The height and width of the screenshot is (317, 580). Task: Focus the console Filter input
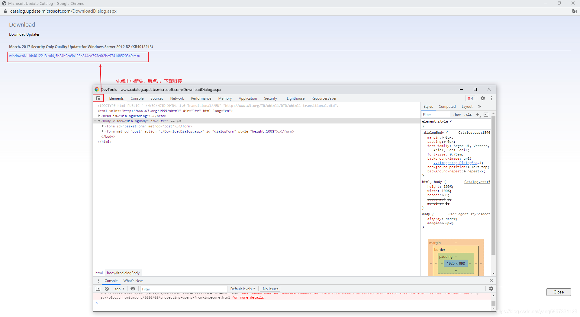click(x=184, y=289)
